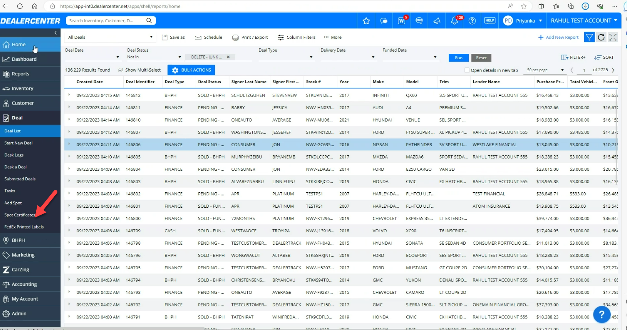This screenshot has width=627, height=330.
Task: Open the SMS messages icon
Action: point(419,21)
